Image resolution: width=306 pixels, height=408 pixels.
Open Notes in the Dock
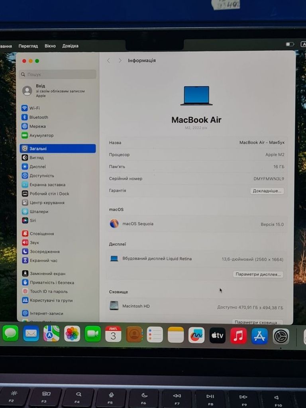click(x=176, y=335)
